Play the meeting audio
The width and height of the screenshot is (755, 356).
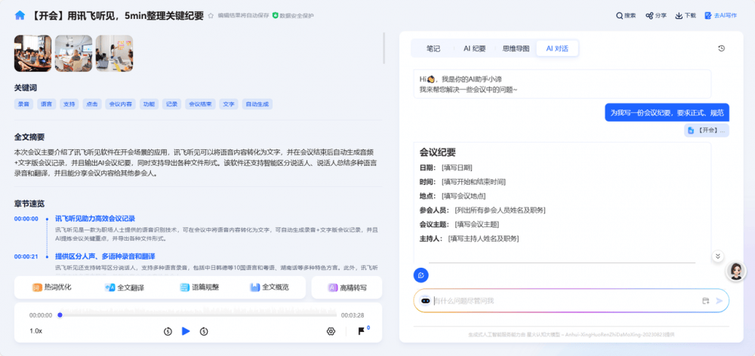pos(186,331)
